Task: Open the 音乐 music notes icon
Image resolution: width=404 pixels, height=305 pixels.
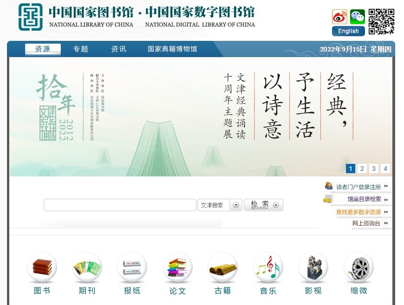Action: pyautogui.click(x=268, y=267)
